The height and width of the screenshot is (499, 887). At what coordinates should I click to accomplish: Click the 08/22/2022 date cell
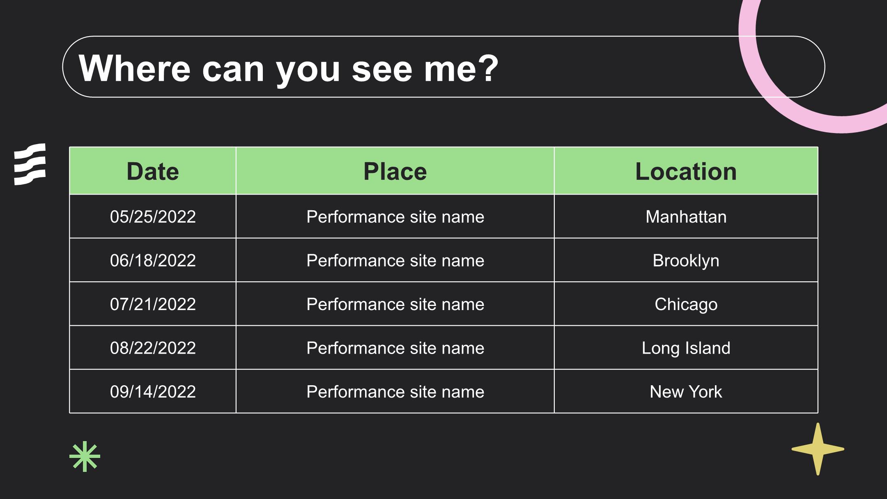tap(153, 348)
